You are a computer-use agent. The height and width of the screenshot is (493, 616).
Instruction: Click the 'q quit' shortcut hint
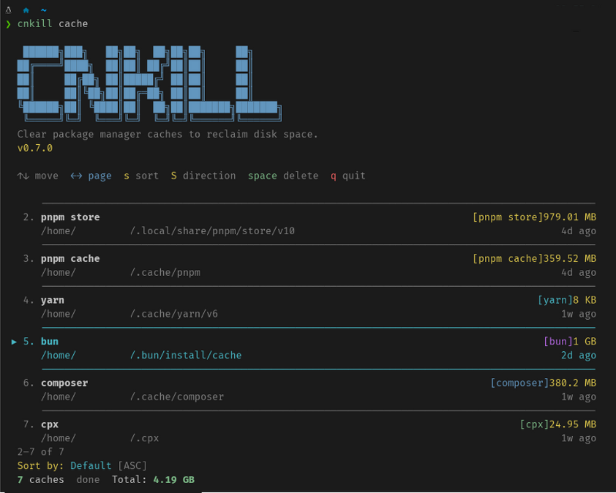[347, 176]
